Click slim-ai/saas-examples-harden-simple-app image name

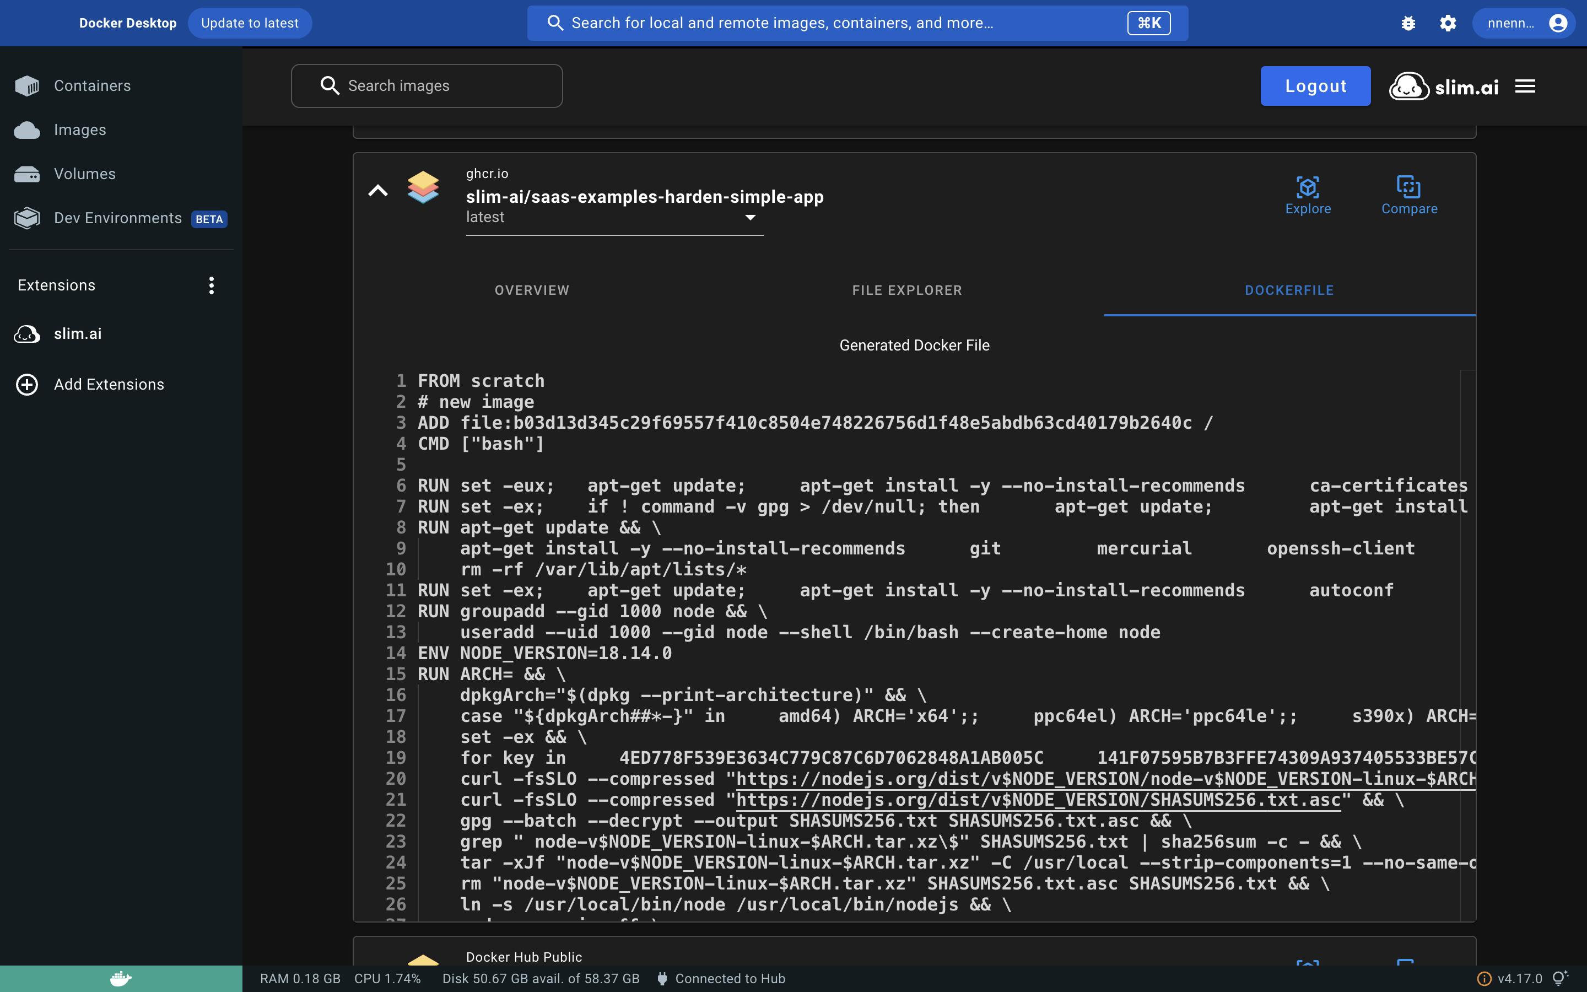point(645,197)
